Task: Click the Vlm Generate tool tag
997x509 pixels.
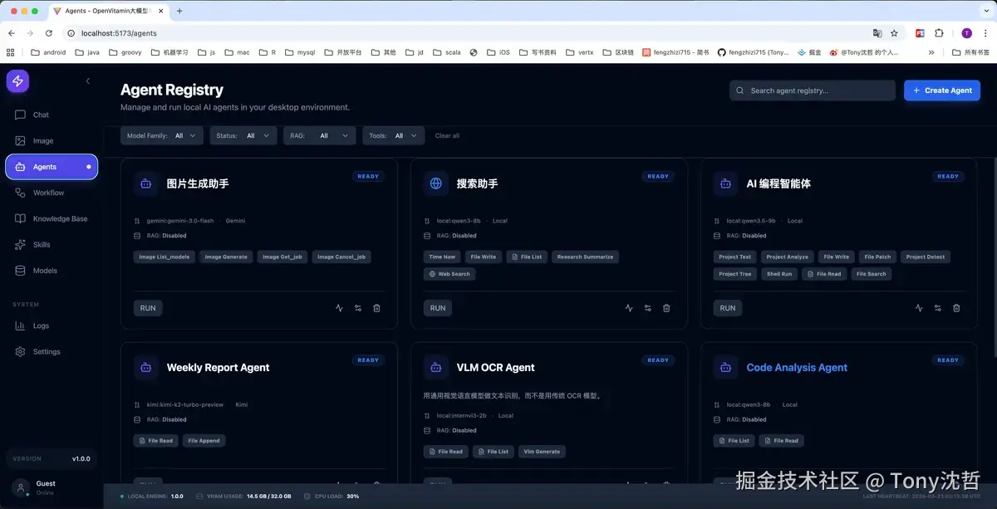Action: 543,452
